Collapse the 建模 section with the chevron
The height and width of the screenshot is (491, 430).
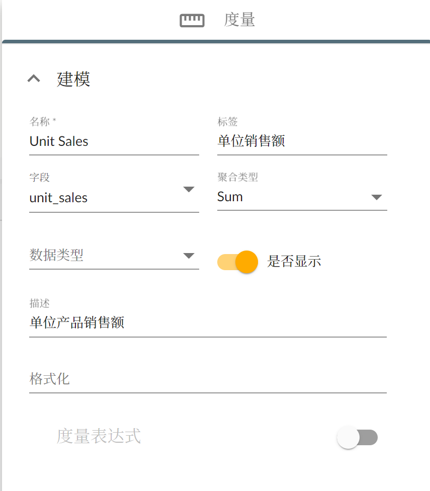(34, 78)
